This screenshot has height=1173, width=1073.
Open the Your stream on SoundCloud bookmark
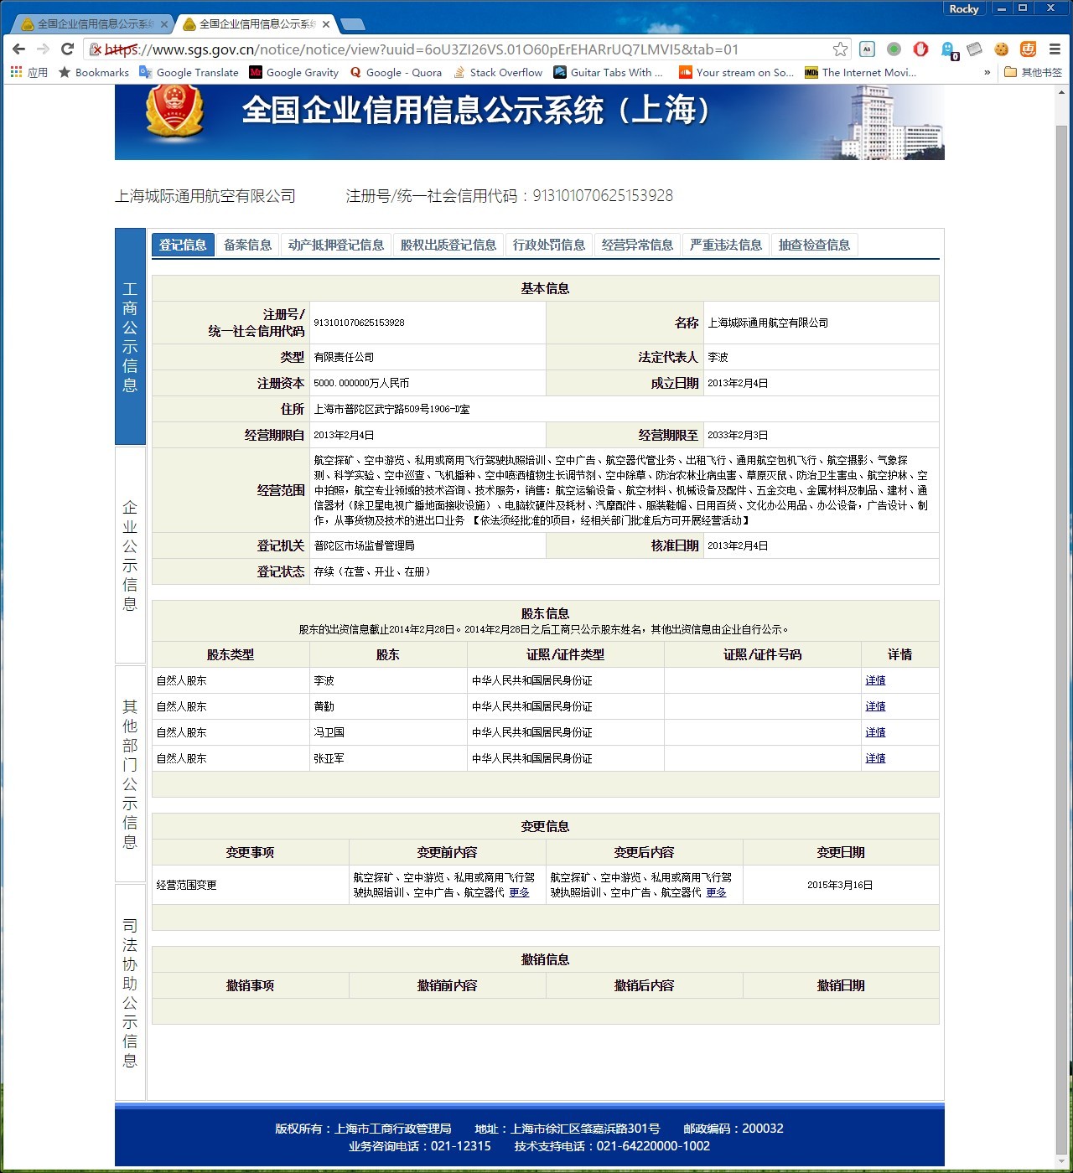(736, 73)
